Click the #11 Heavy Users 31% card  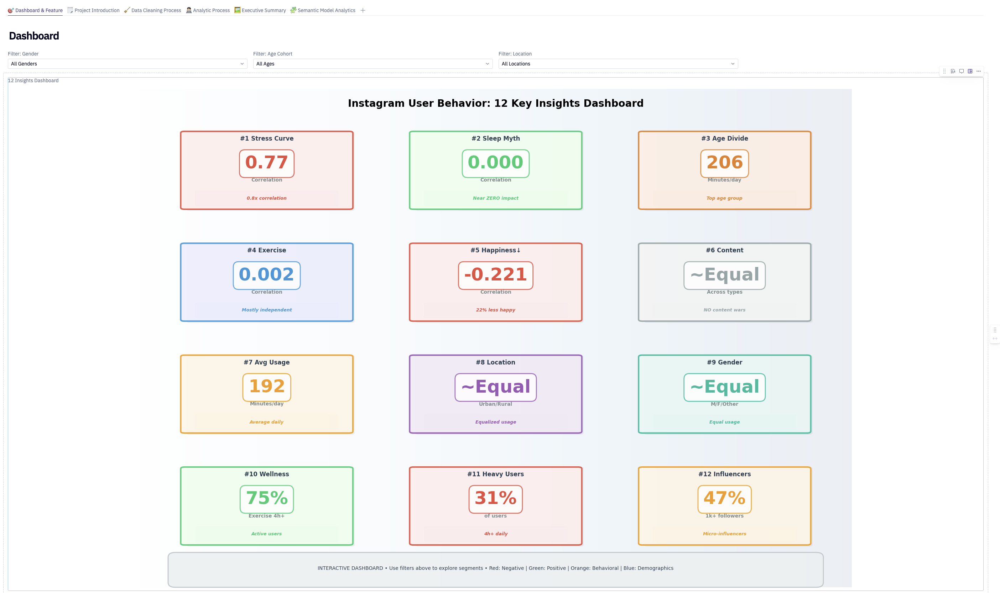tap(495, 505)
